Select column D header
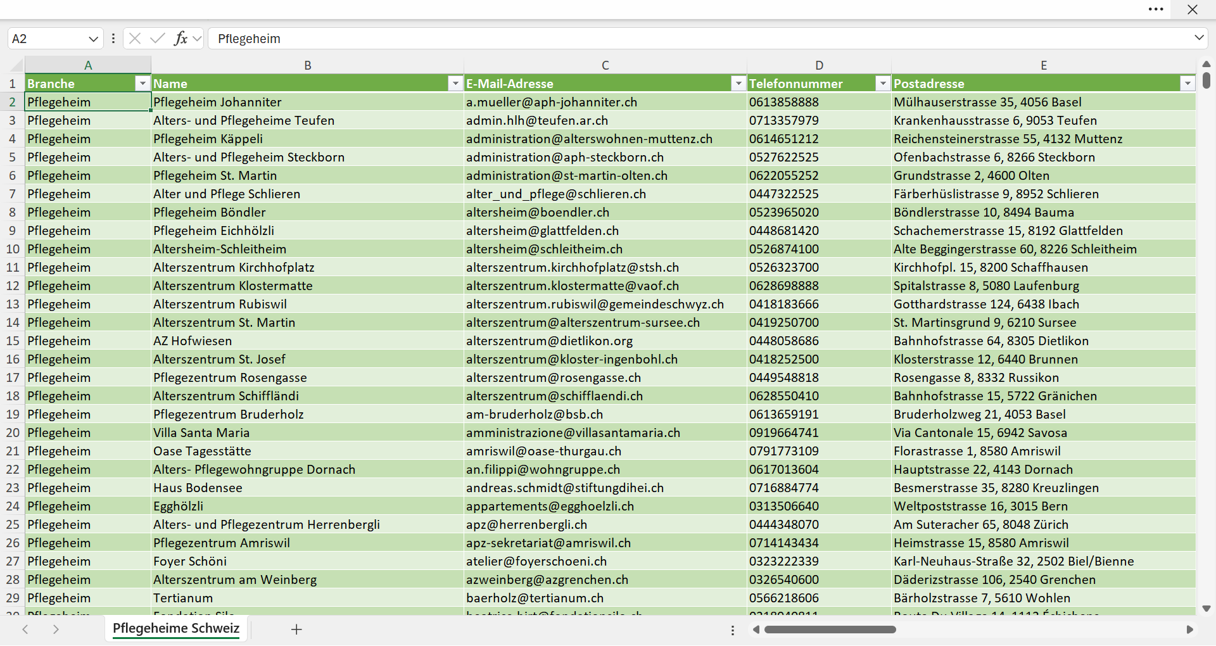The height and width of the screenshot is (646, 1216). pos(820,65)
